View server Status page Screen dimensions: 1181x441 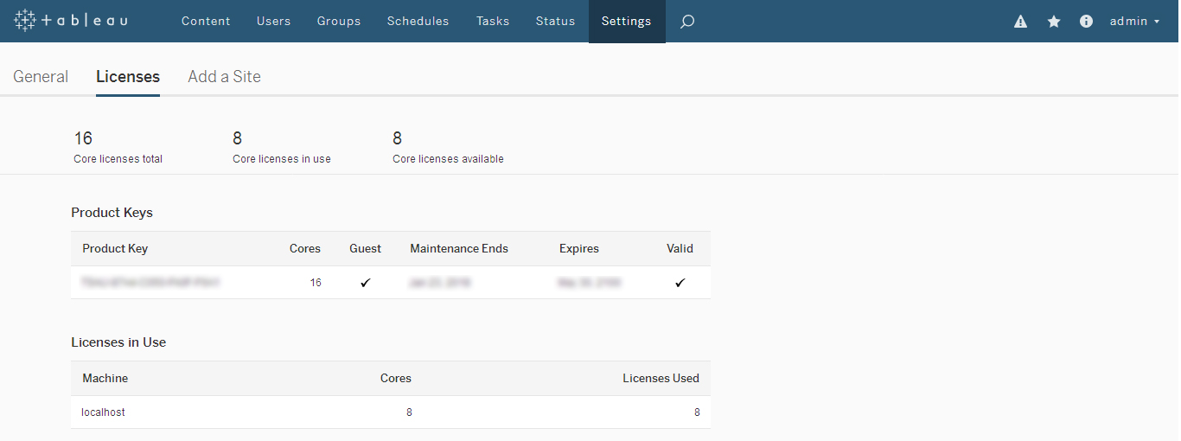(555, 22)
